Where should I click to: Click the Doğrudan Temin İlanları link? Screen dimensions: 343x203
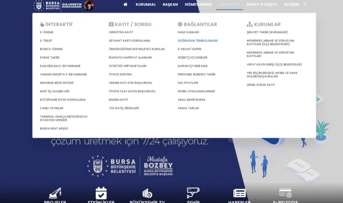(x=198, y=41)
